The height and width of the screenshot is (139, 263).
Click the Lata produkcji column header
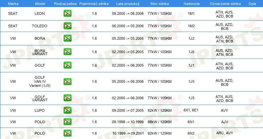[x=128, y=4]
